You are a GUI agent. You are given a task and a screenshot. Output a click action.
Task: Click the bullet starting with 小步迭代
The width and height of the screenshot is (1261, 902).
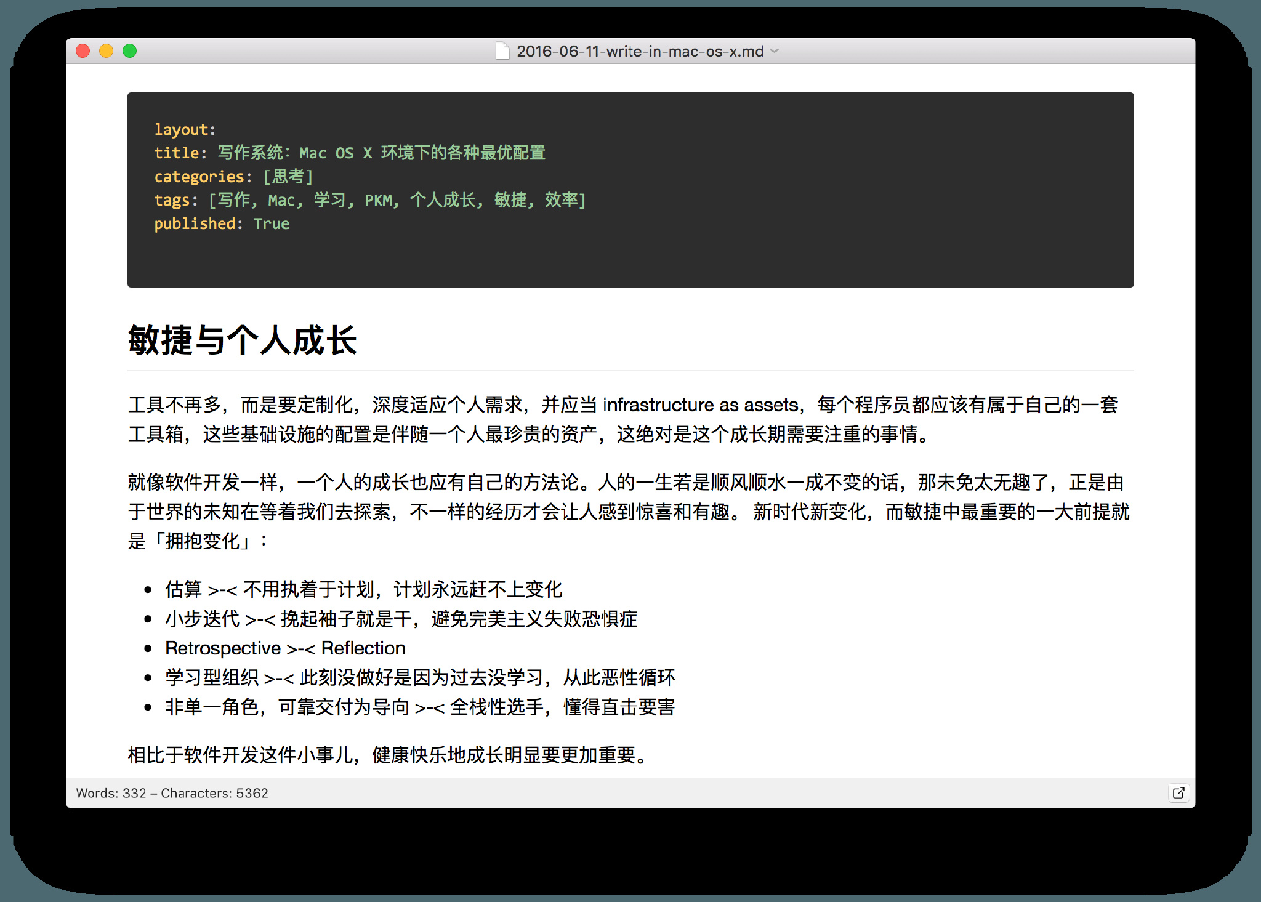[401, 619]
